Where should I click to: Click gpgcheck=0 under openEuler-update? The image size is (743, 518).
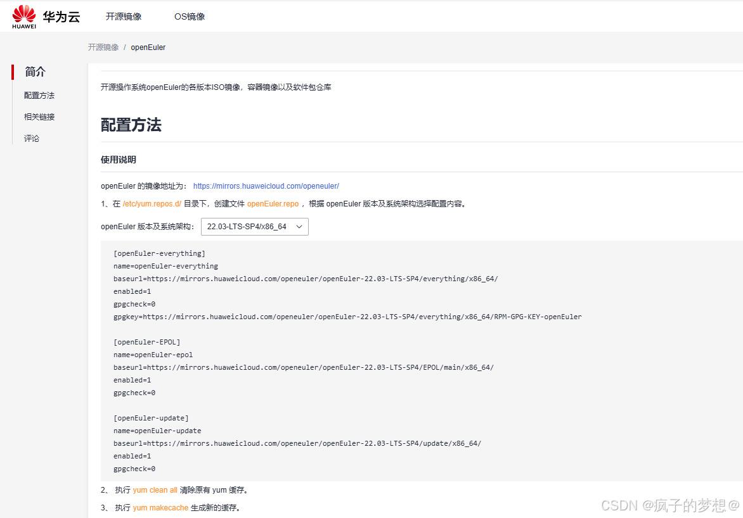coord(134,469)
